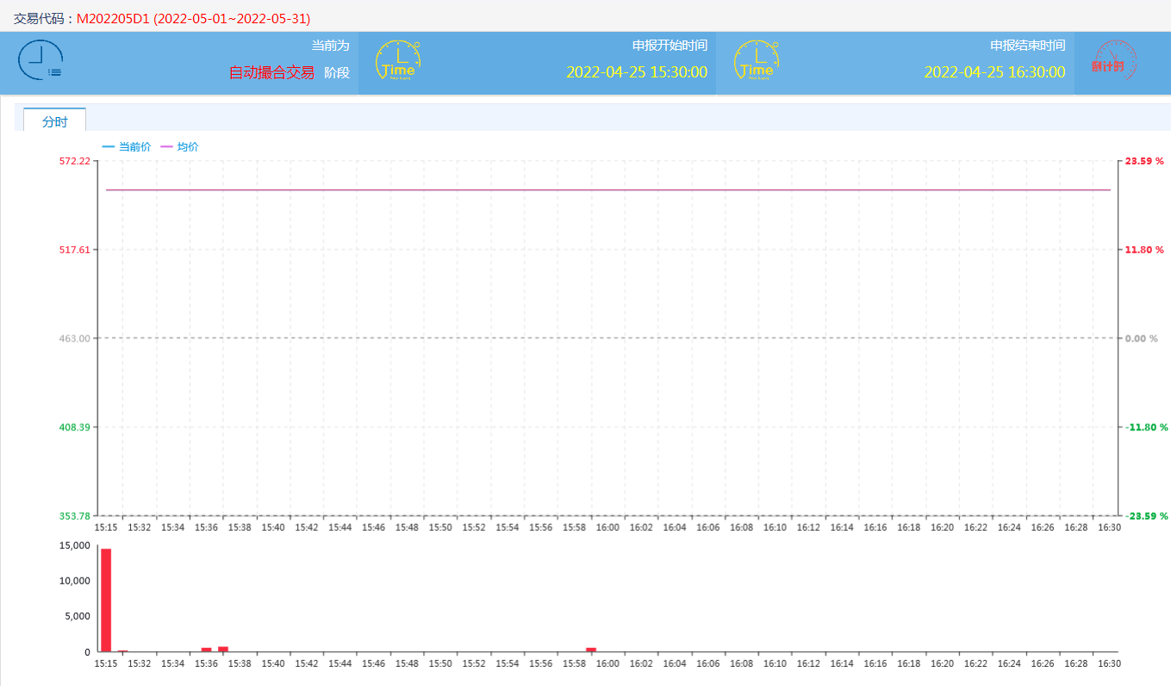Click the 463.00 baseline price label
1171x697 pixels.
click(x=74, y=339)
